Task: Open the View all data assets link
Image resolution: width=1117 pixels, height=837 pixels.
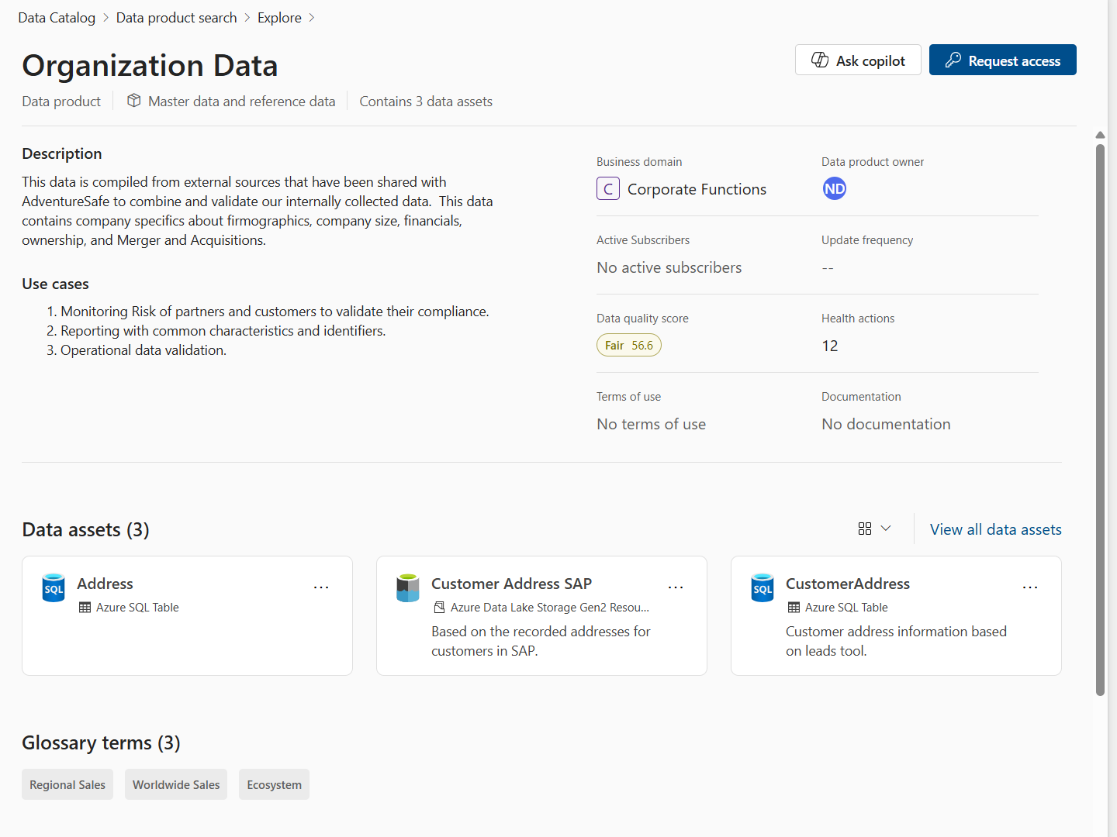Action: (995, 529)
